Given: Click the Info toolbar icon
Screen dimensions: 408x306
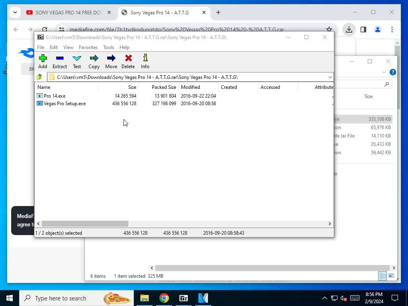Looking at the screenshot, I should click(145, 61).
